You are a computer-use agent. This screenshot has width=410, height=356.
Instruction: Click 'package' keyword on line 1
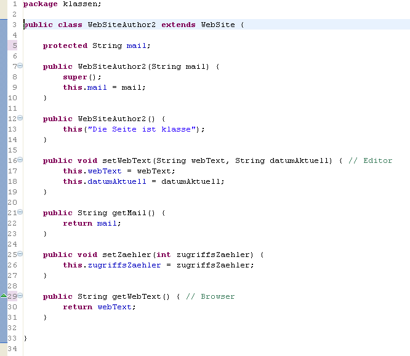point(40,4)
